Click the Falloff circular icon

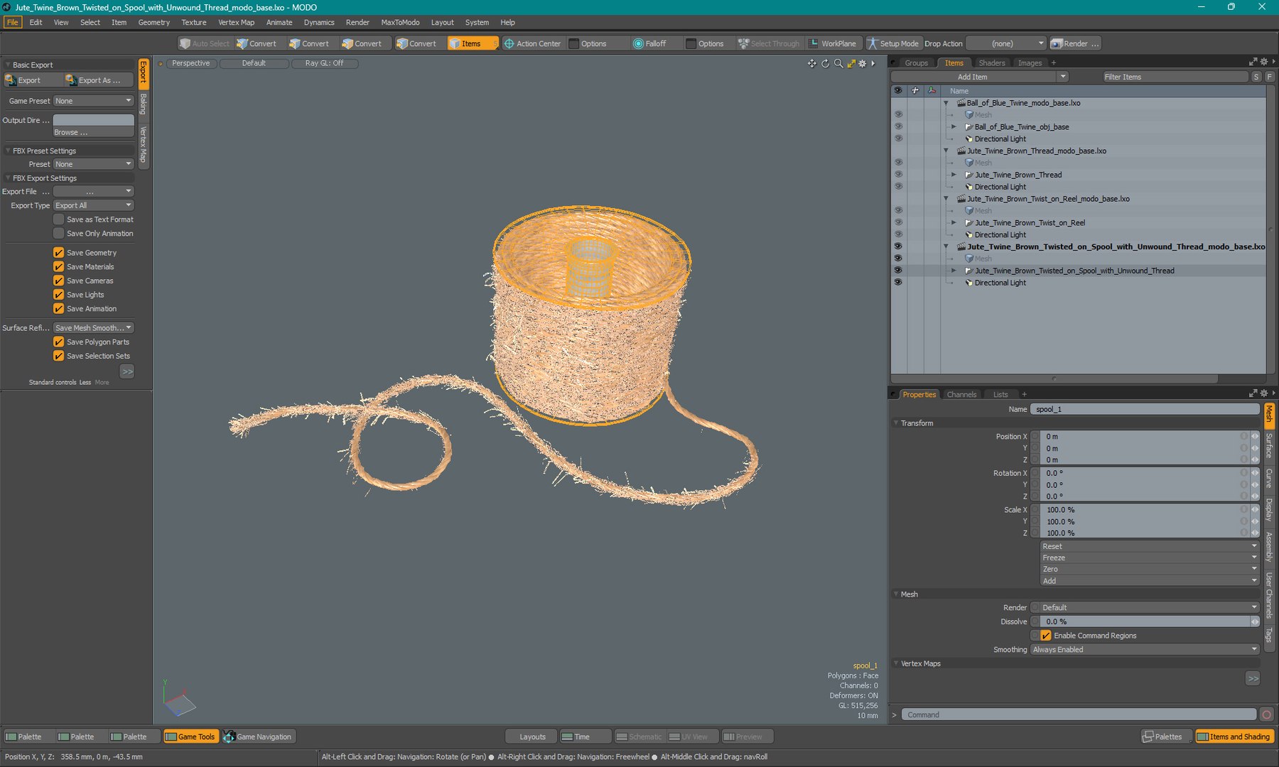tap(638, 44)
